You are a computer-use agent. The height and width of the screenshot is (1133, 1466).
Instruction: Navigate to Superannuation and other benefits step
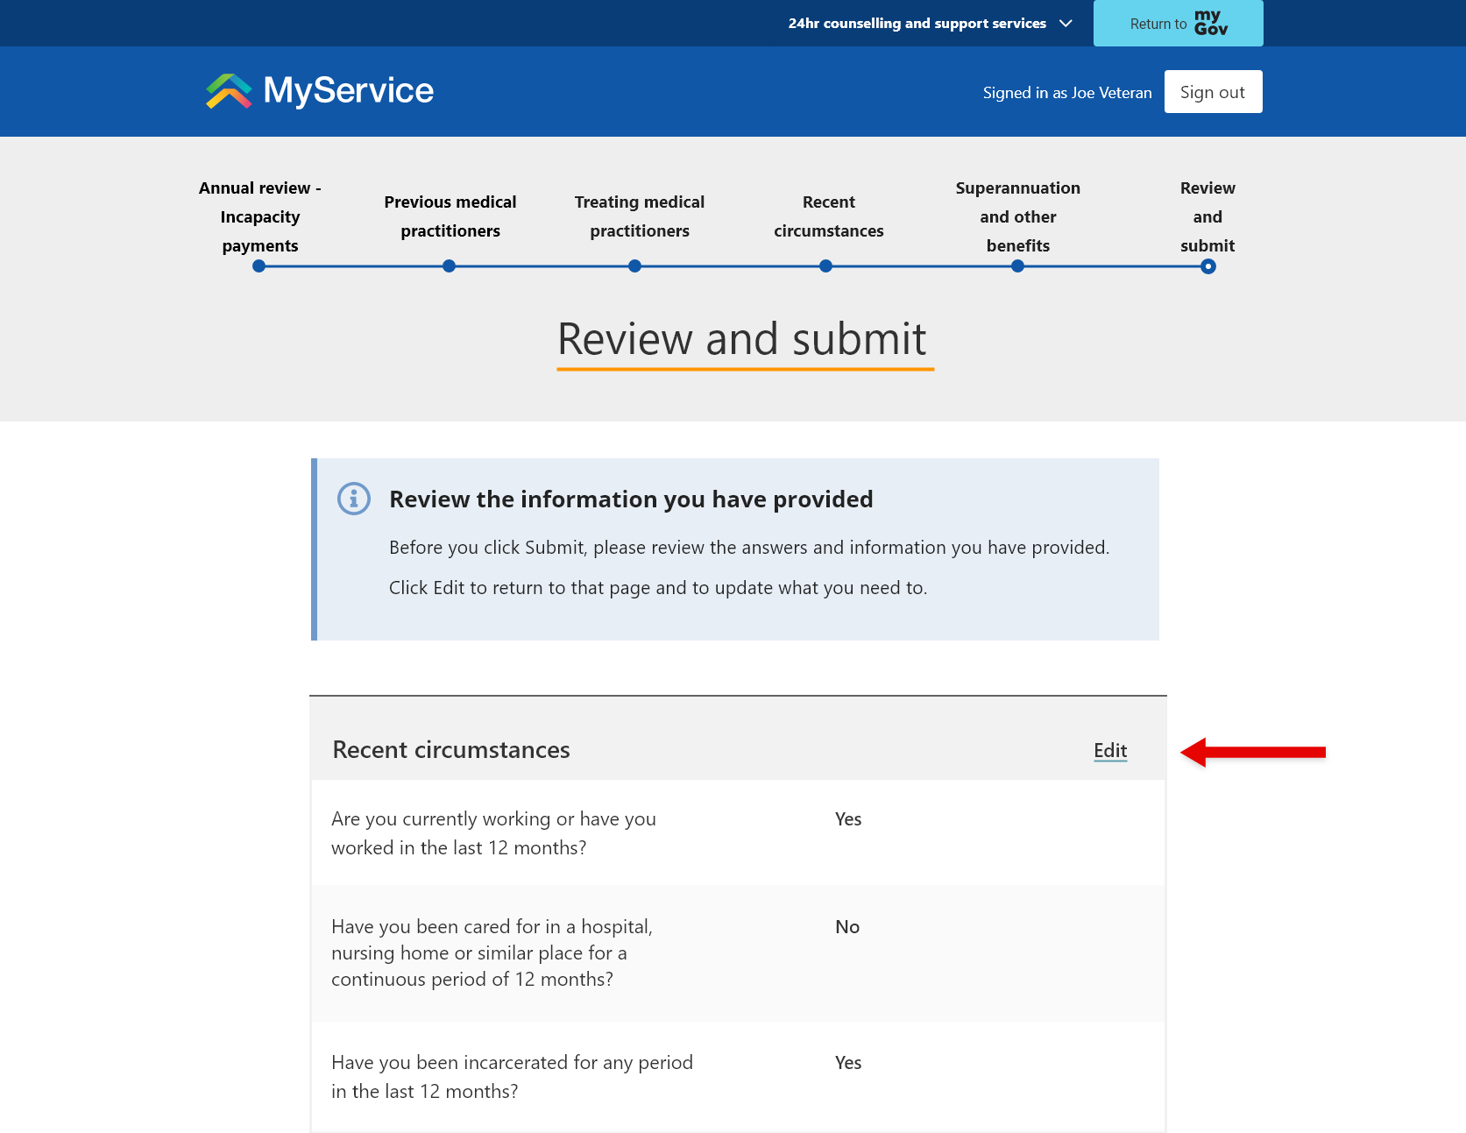[1017, 216]
